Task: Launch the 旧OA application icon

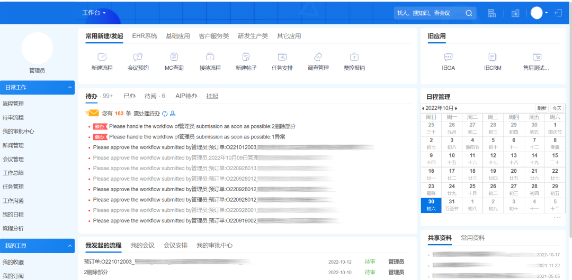Action: 449,57
